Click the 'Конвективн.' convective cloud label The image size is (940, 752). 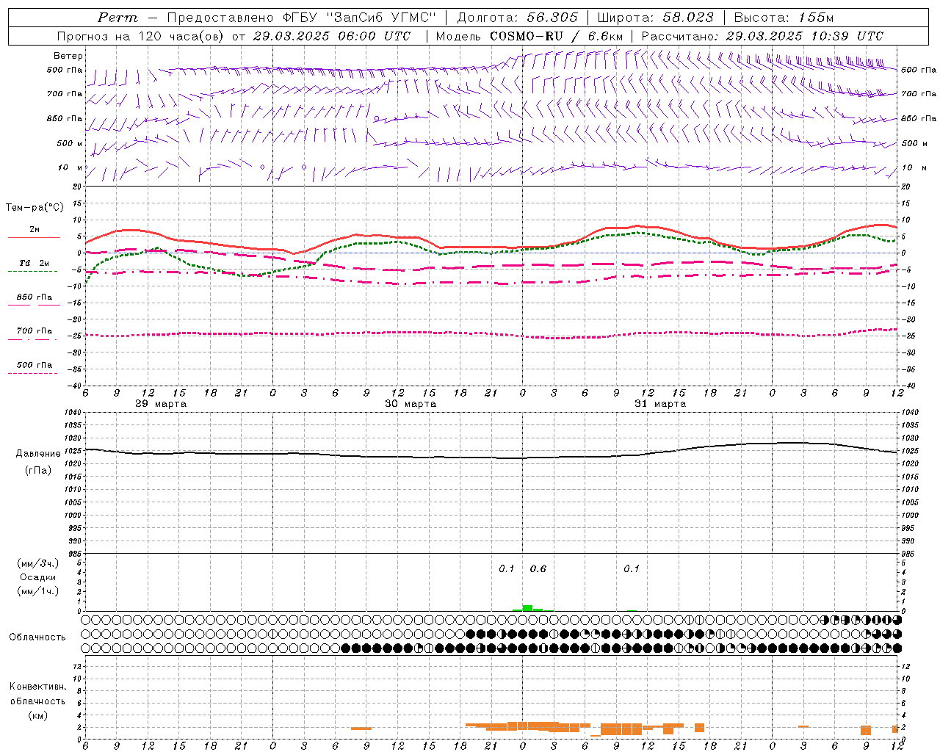click(38, 687)
